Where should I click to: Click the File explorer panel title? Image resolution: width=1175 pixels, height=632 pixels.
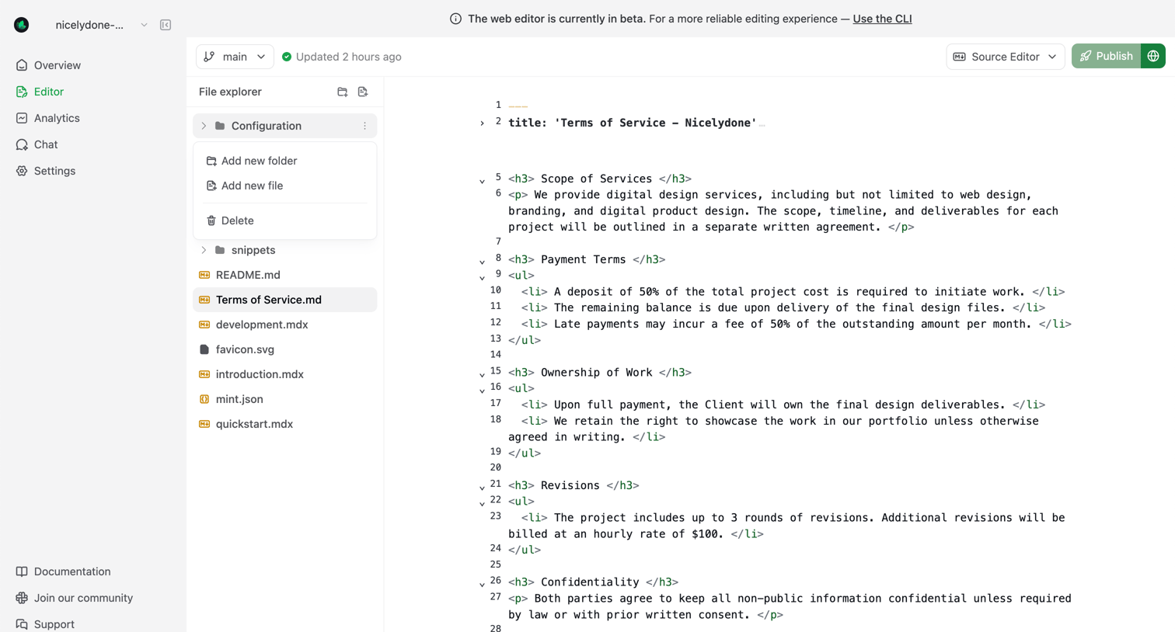coord(230,92)
